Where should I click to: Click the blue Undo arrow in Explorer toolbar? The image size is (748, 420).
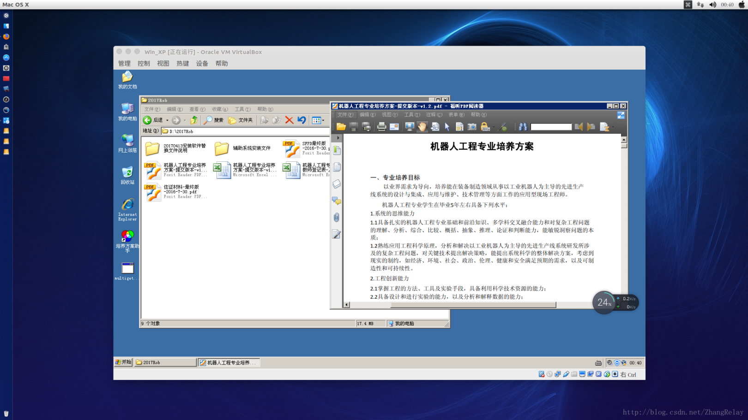(x=302, y=120)
